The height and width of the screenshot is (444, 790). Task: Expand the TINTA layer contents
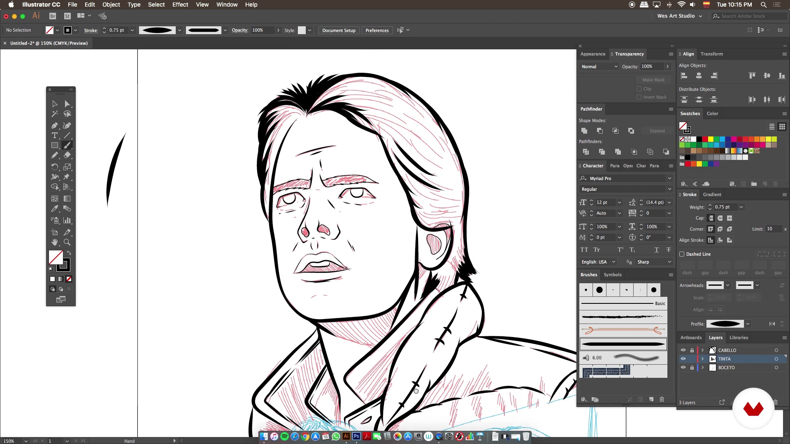pyautogui.click(x=703, y=359)
